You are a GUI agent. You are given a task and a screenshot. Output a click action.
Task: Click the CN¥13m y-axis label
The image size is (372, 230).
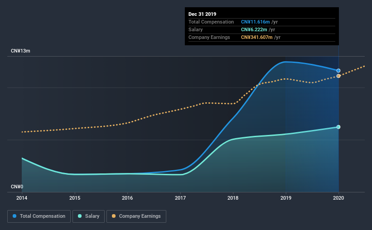21,51
